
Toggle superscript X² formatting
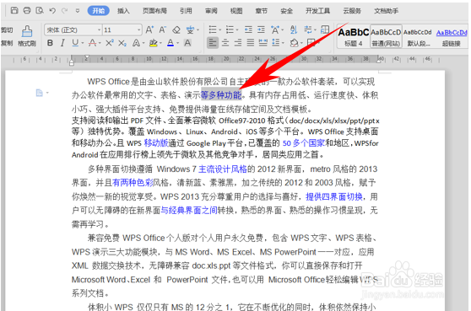click(x=110, y=43)
